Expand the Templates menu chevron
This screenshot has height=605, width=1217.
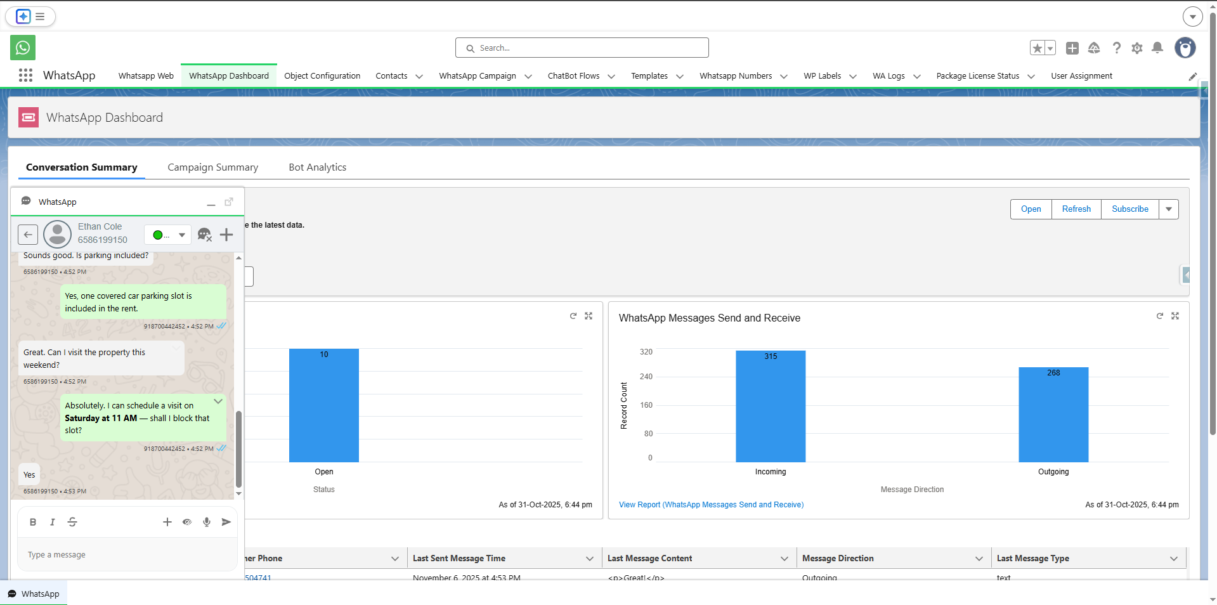(680, 76)
